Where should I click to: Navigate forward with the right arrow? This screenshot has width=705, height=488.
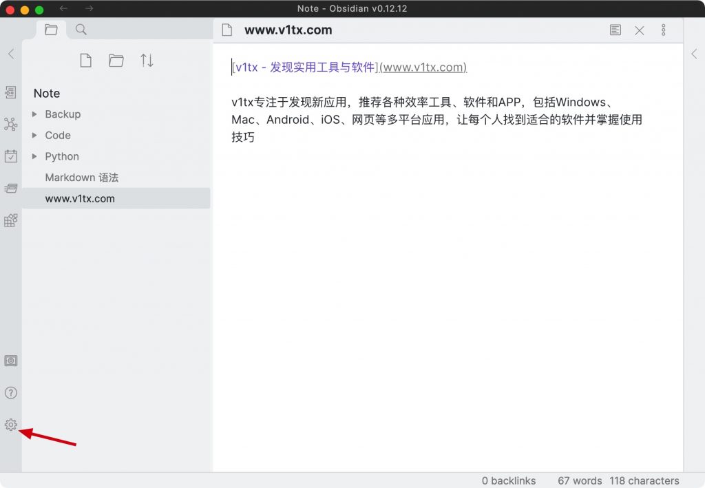click(x=89, y=8)
